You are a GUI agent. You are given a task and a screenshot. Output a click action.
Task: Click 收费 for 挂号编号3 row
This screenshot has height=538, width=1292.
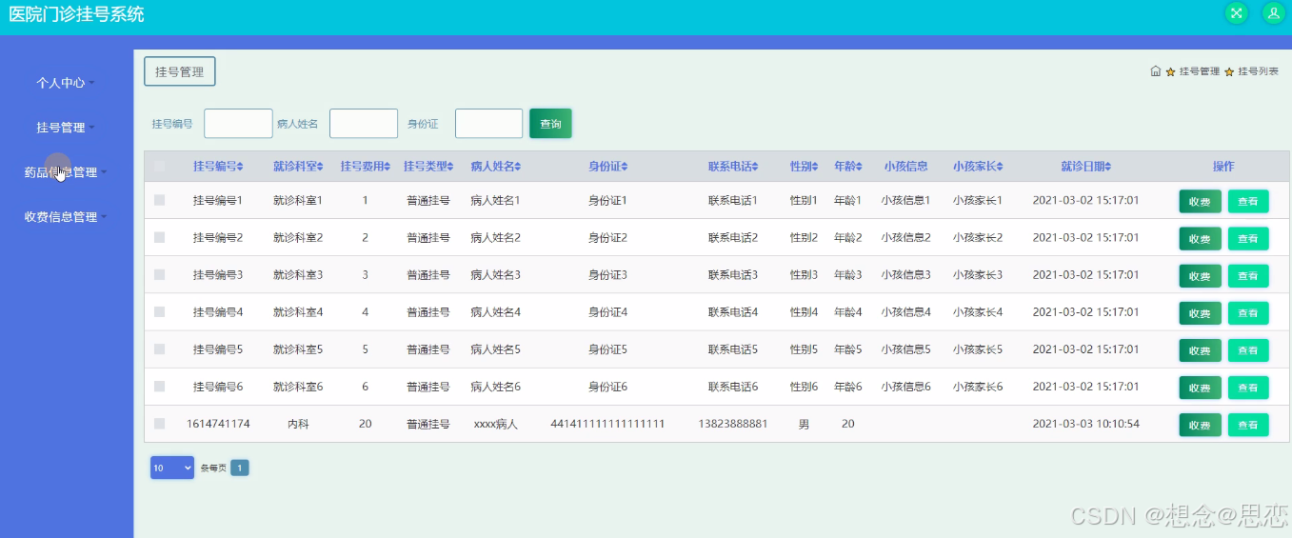click(1200, 275)
